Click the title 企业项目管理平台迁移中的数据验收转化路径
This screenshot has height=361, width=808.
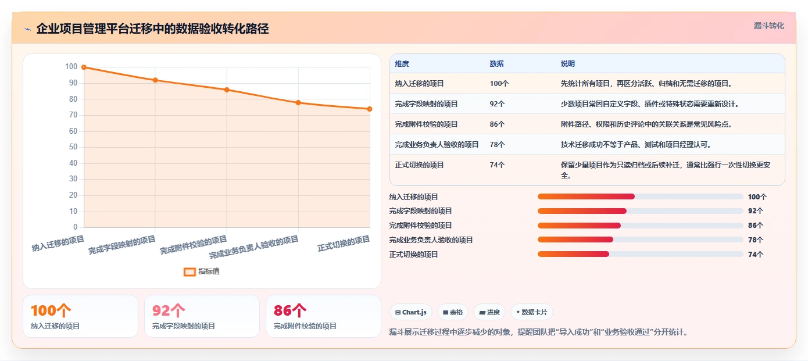pyautogui.click(x=152, y=28)
